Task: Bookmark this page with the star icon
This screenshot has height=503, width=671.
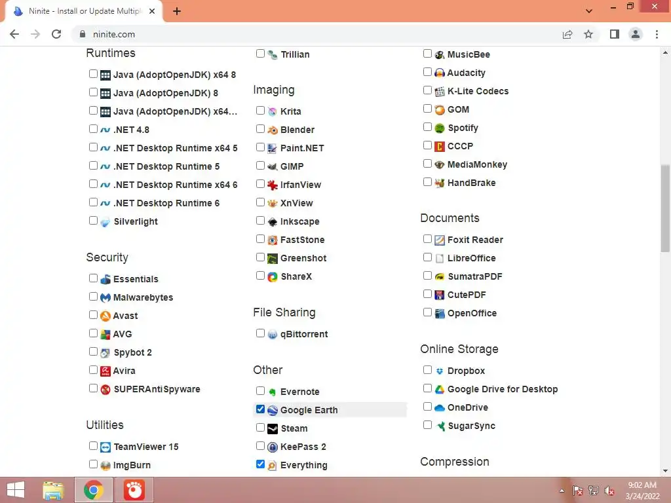Action: (x=588, y=34)
